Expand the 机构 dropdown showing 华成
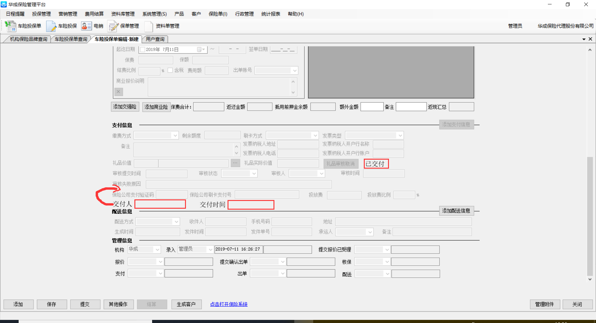Viewport: 596px width, 323px height. (x=157, y=249)
